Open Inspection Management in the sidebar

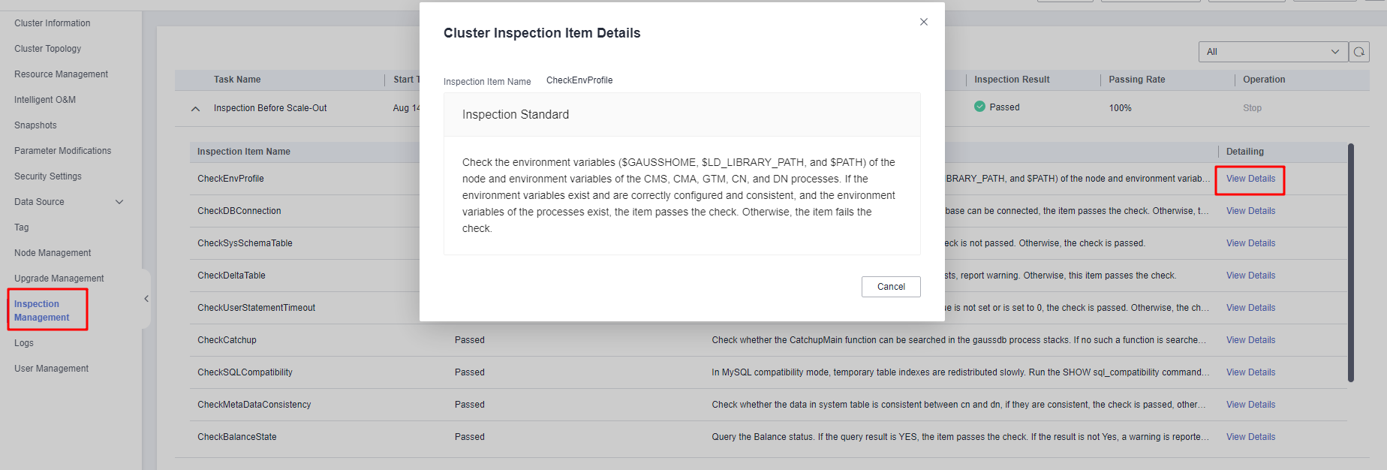[x=42, y=311]
